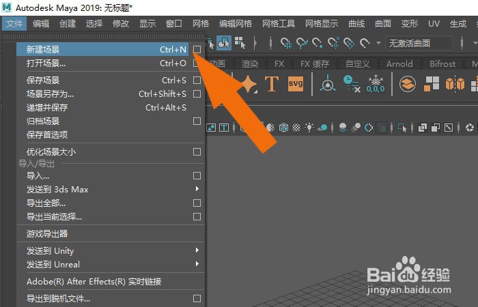The width and height of the screenshot is (478, 307).
Task: Toggle use all lights bulb icon
Action: pyautogui.click(x=309, y=127)
